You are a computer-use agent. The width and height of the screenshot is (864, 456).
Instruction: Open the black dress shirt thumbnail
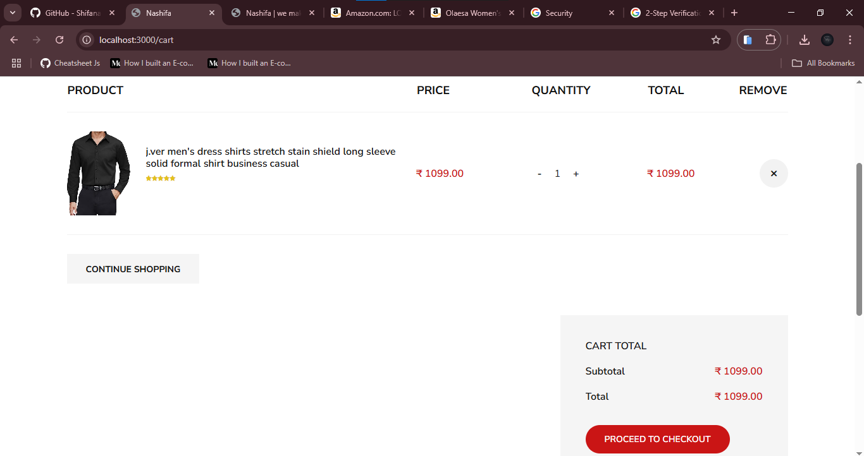(x=99, y=173)
